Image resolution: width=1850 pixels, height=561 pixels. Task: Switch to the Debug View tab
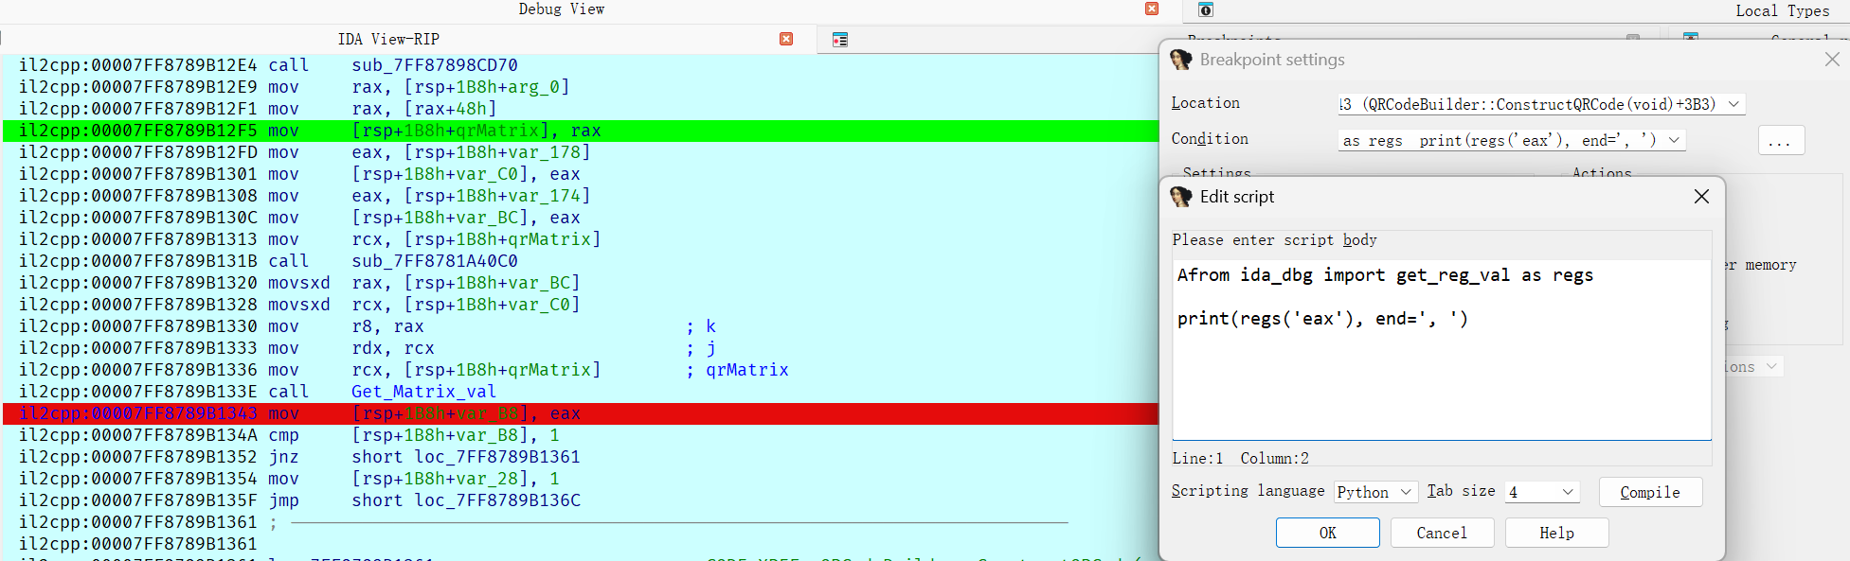pos(561,9)
